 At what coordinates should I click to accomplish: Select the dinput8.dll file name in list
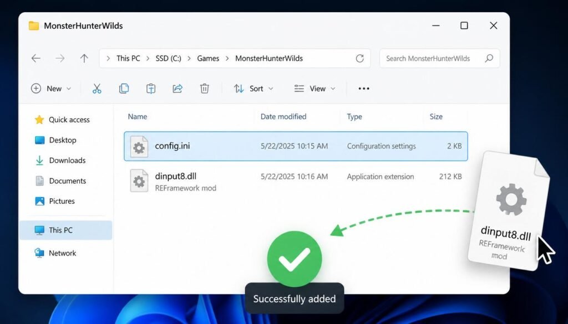176,176
